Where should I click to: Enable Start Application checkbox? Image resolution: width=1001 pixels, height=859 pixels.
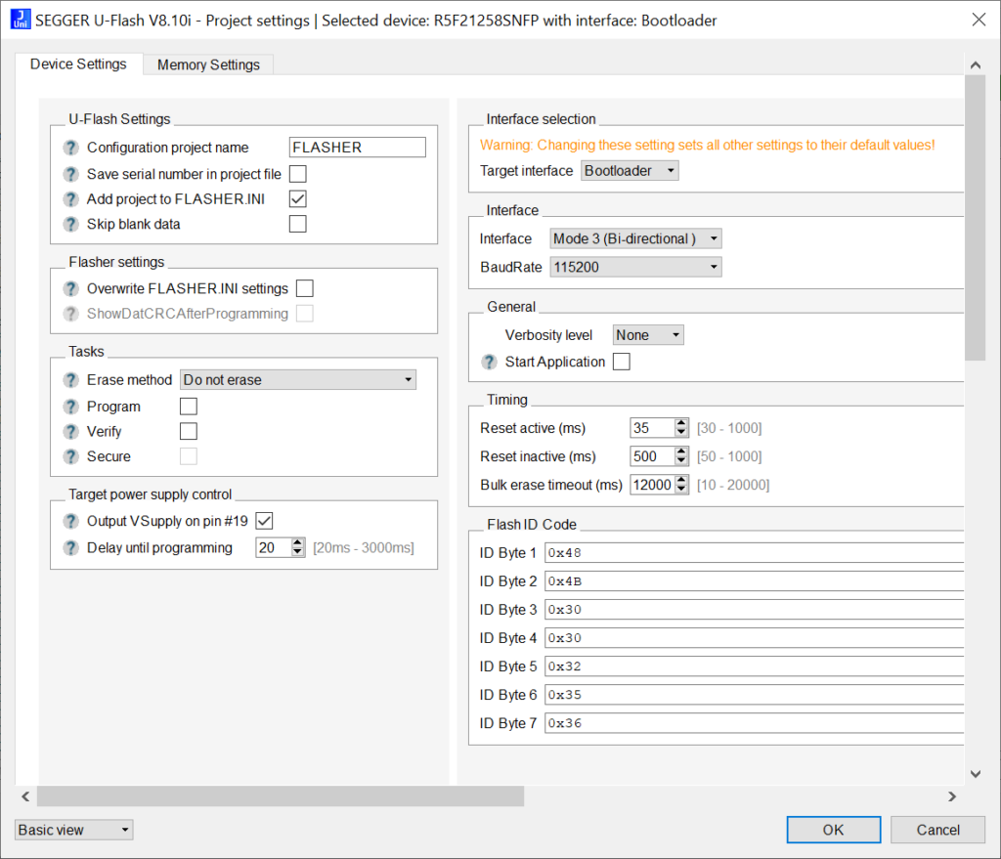point(621,362)
